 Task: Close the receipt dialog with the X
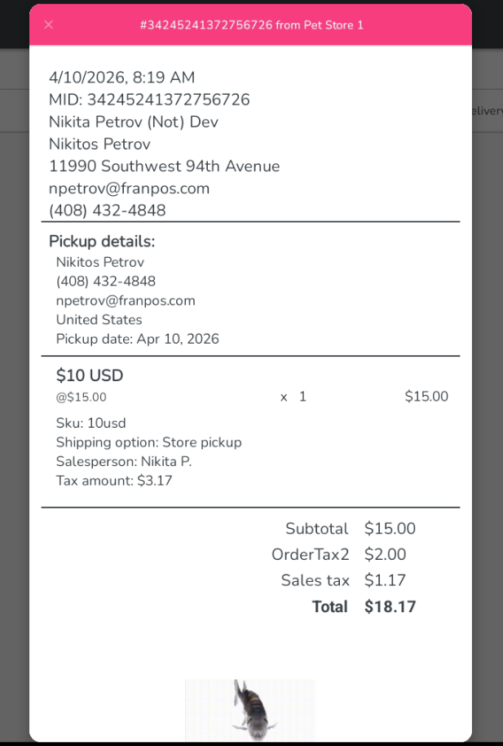point(48,24)
